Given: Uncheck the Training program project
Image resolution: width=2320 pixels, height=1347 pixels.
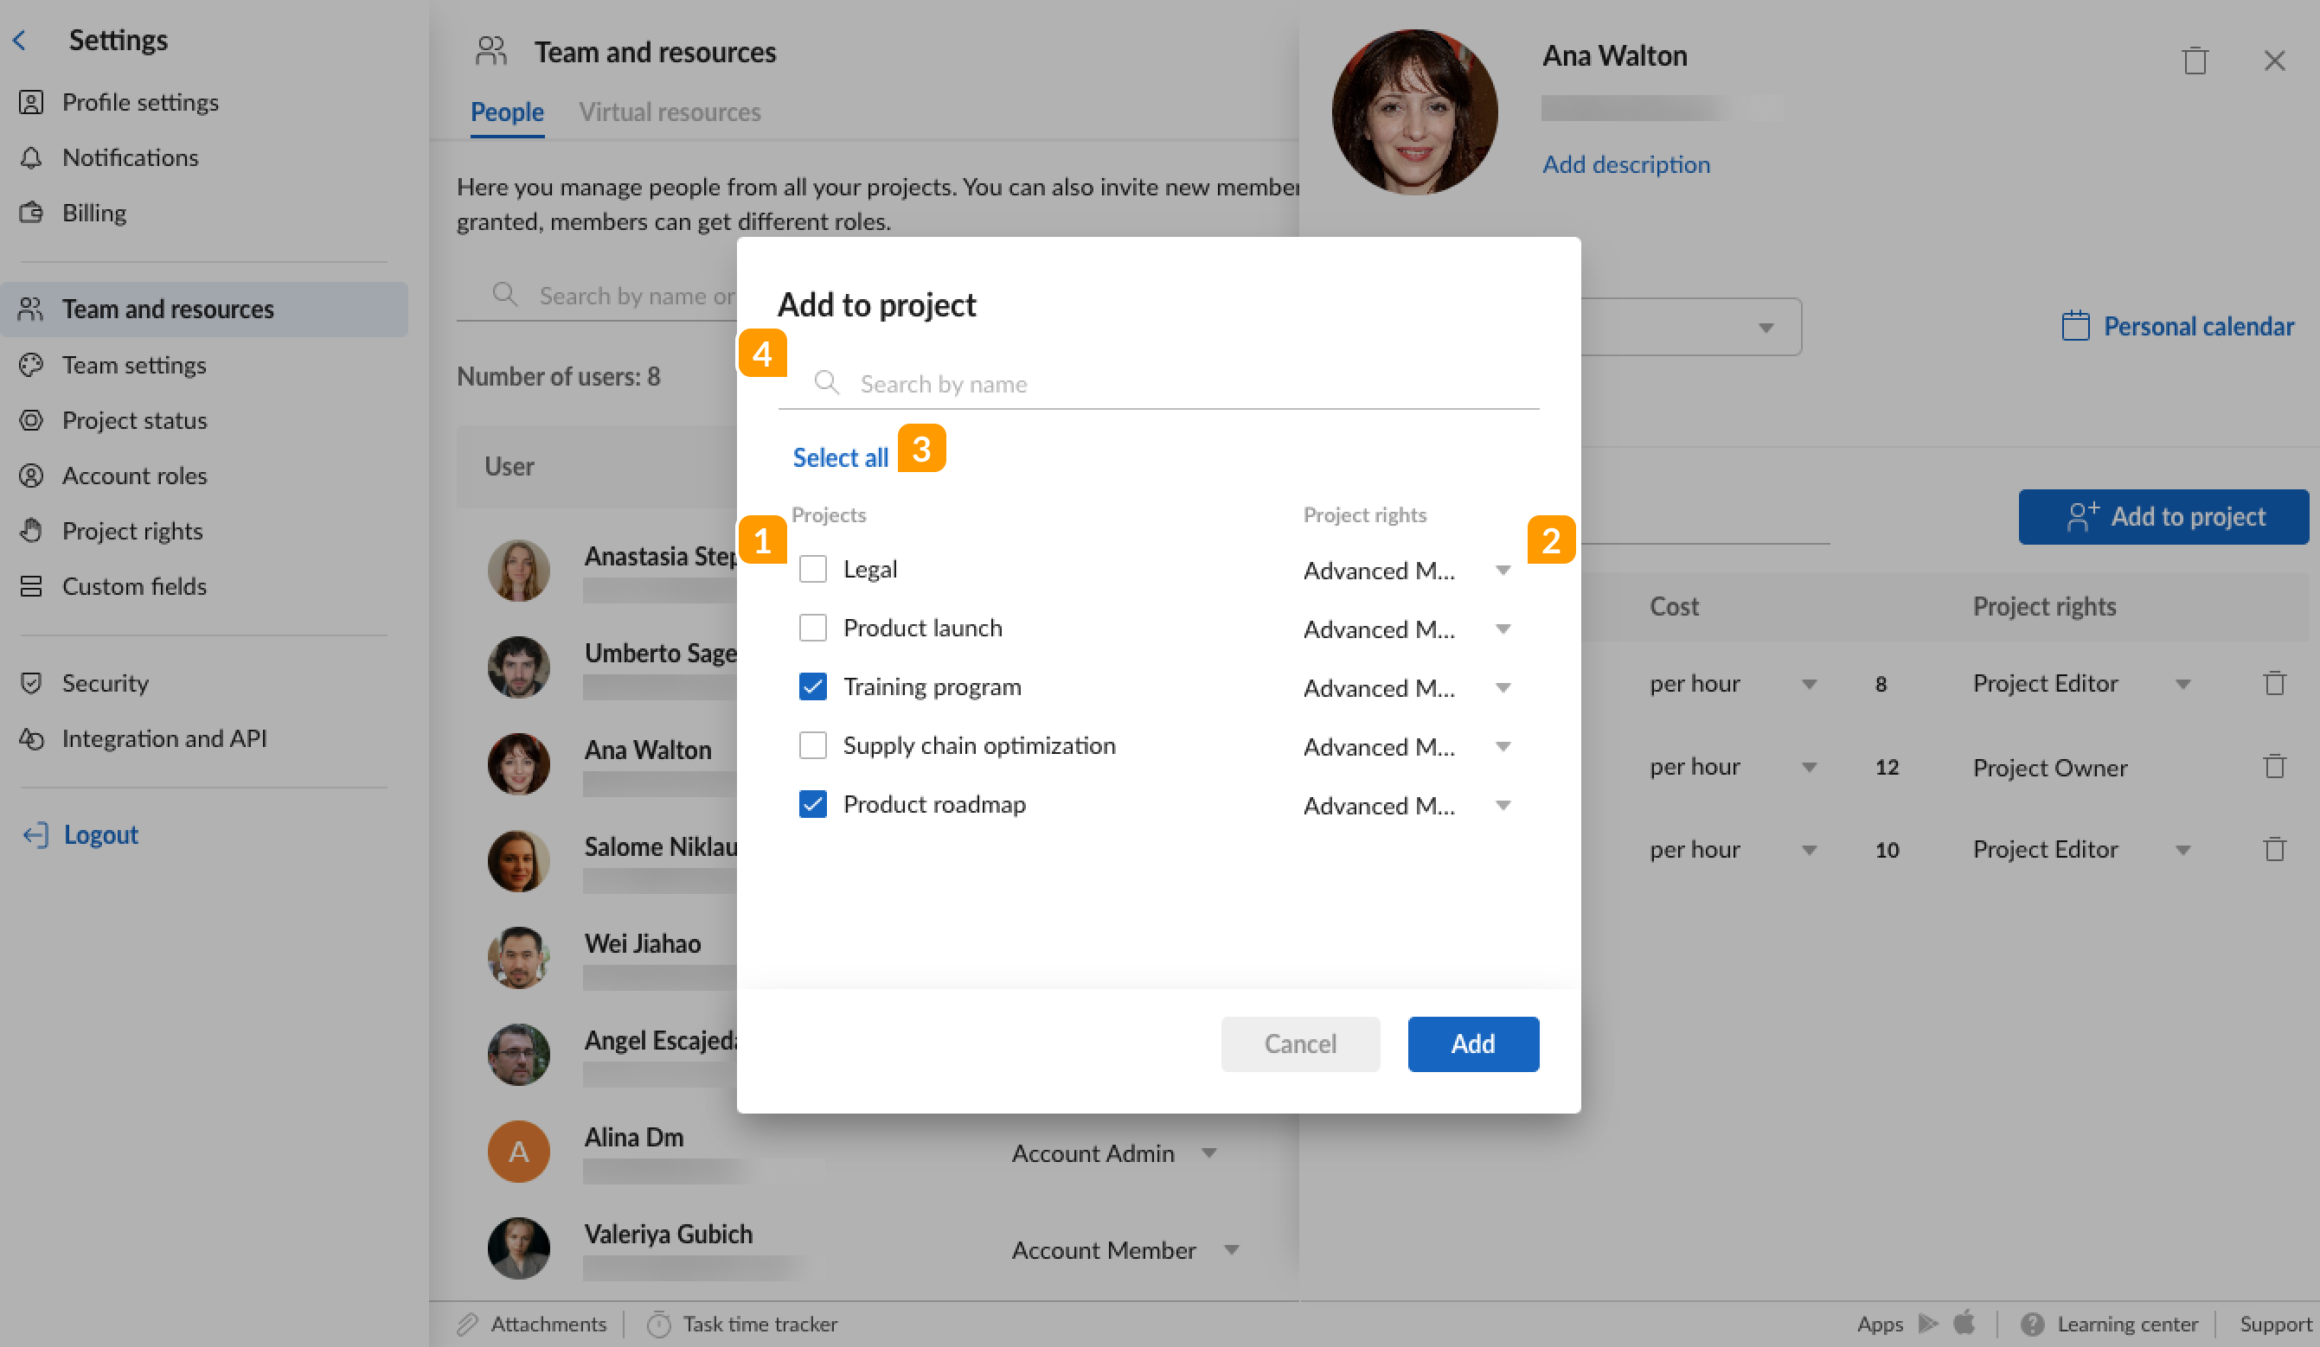Looking at the screenshot, I should tap(813, 686).
